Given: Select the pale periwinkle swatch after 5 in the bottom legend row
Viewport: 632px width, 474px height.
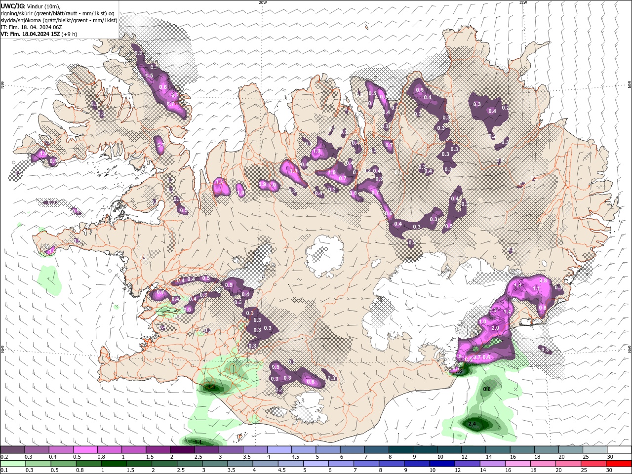Looking at the screenshot, I should pos(316,464).
